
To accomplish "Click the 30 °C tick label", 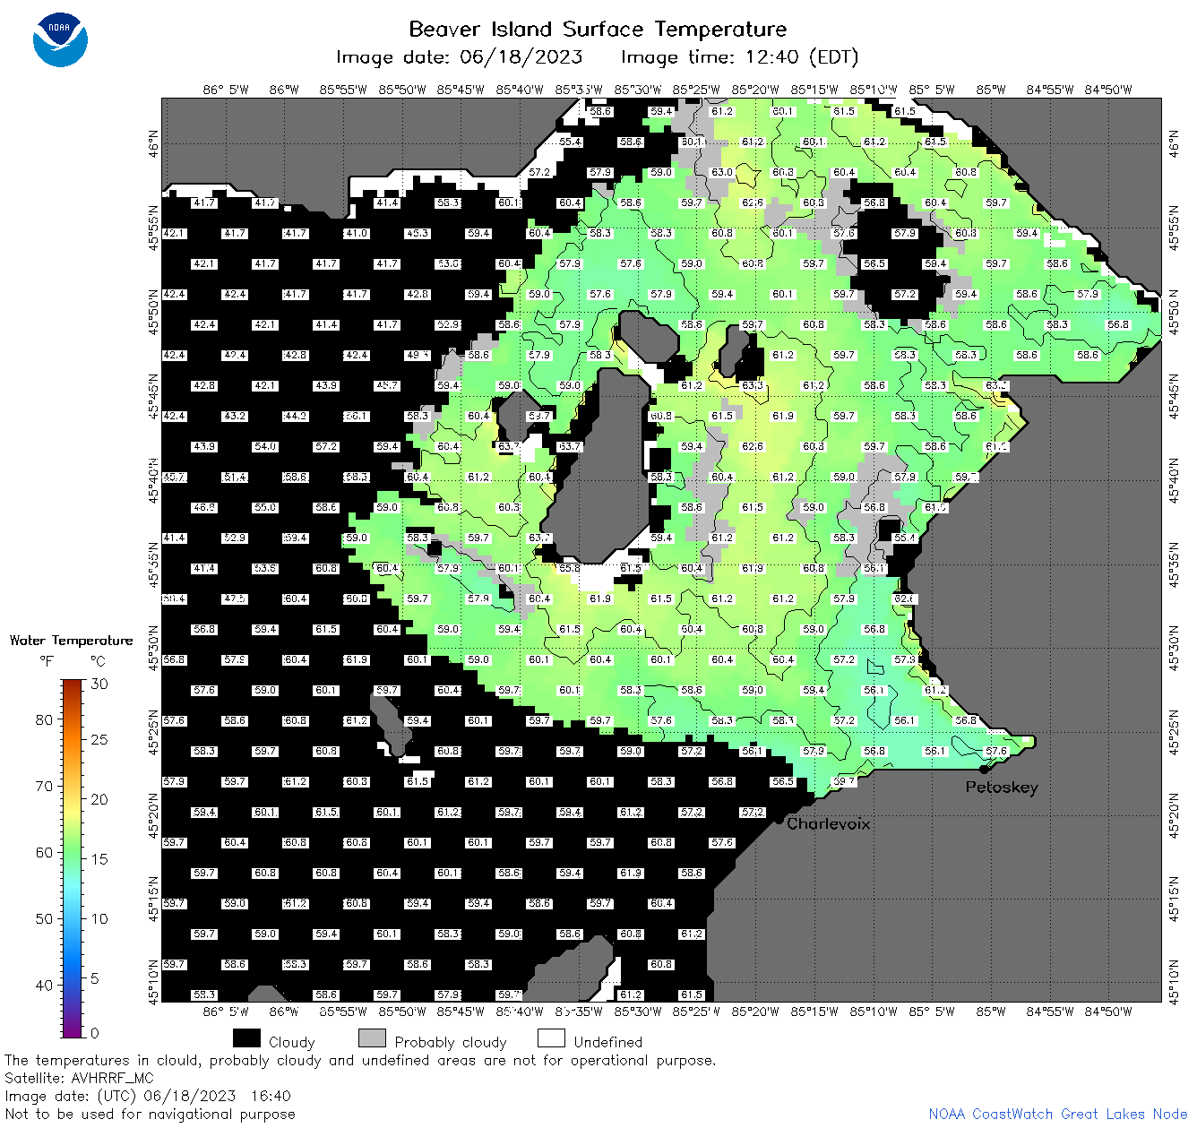I will [x=99, y=684].
